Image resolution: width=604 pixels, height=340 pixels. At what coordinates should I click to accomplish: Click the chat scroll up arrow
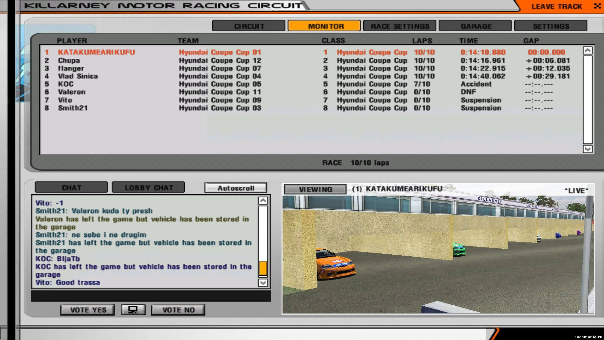pos(263,201)
